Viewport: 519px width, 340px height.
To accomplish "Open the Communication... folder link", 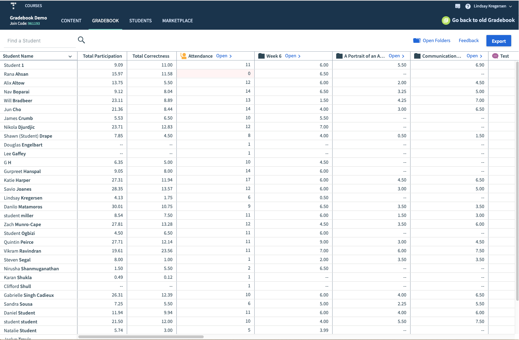I will point(474,56).
